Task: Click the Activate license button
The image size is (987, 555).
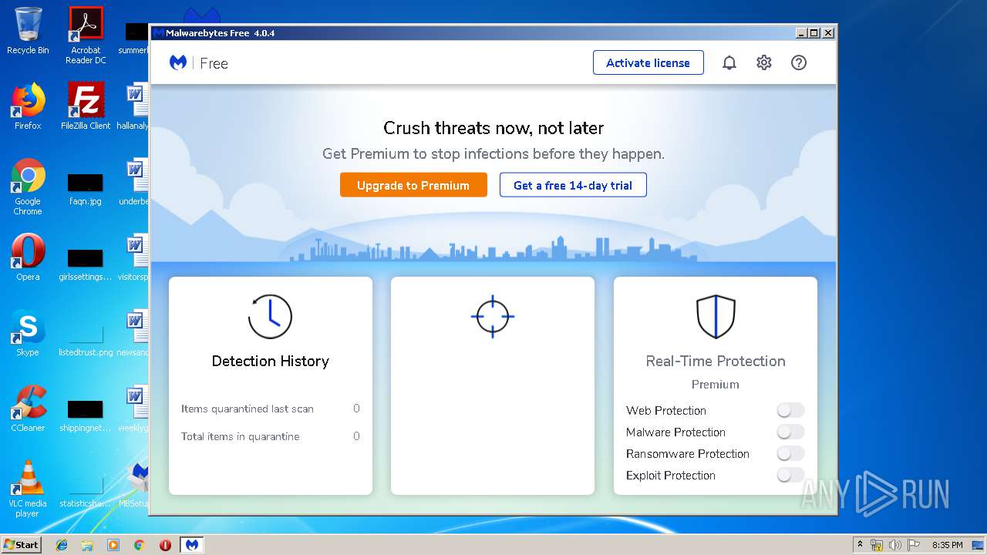Action: tap(648, 62)
